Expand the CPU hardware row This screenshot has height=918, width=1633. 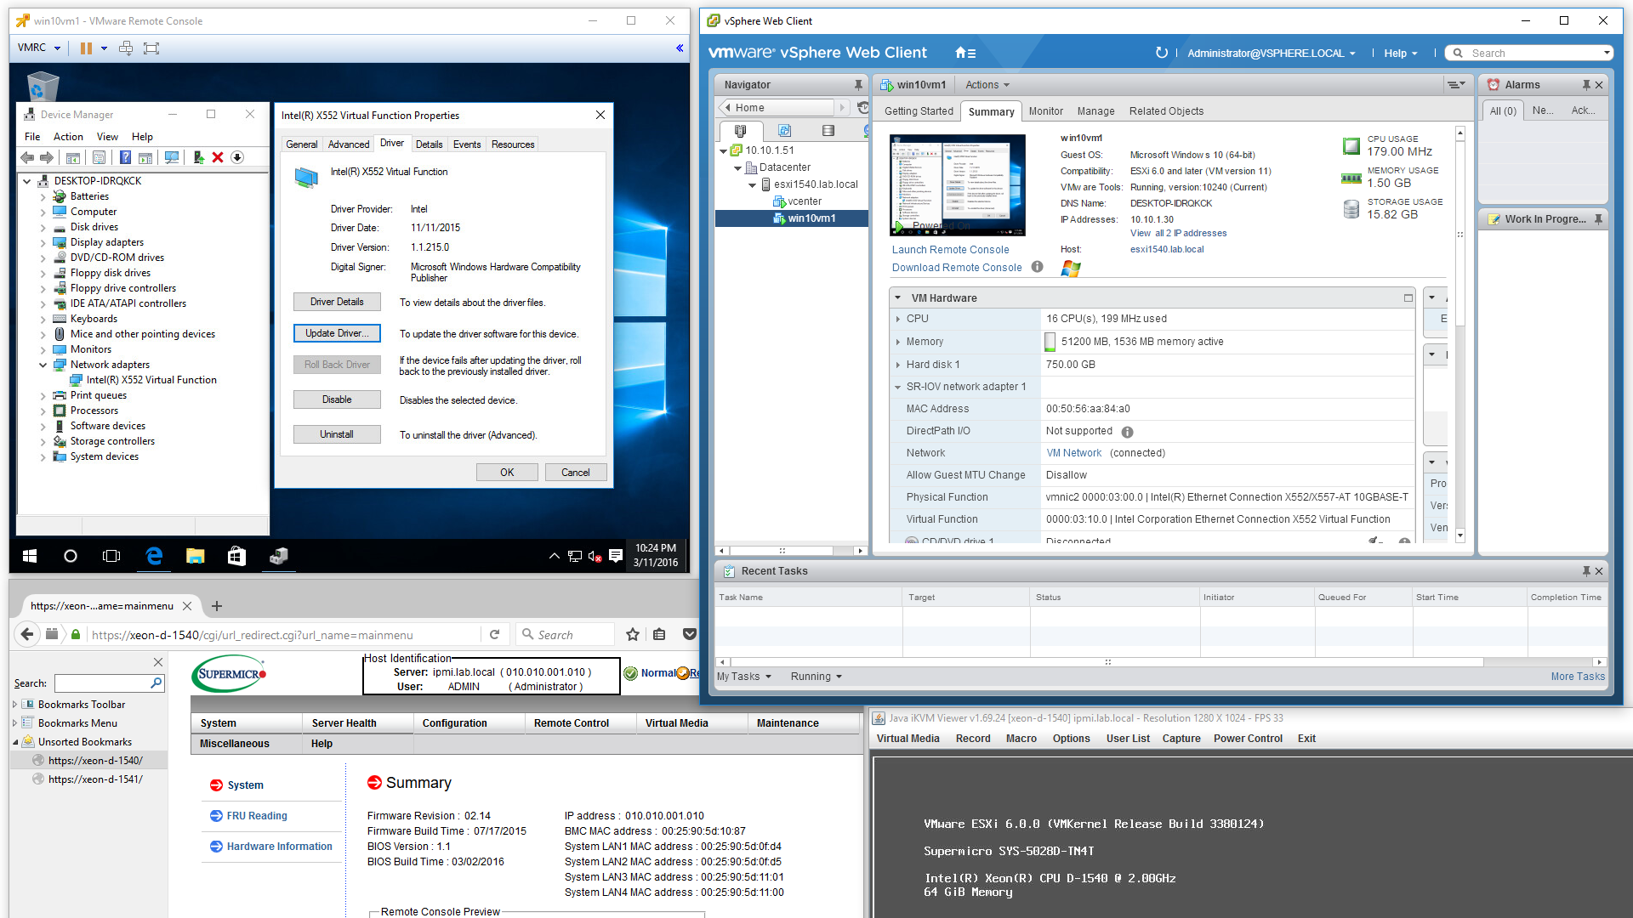tap(897, 319)
